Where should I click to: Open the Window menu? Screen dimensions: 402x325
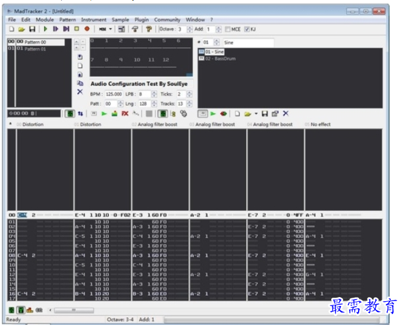pos(195,20)
